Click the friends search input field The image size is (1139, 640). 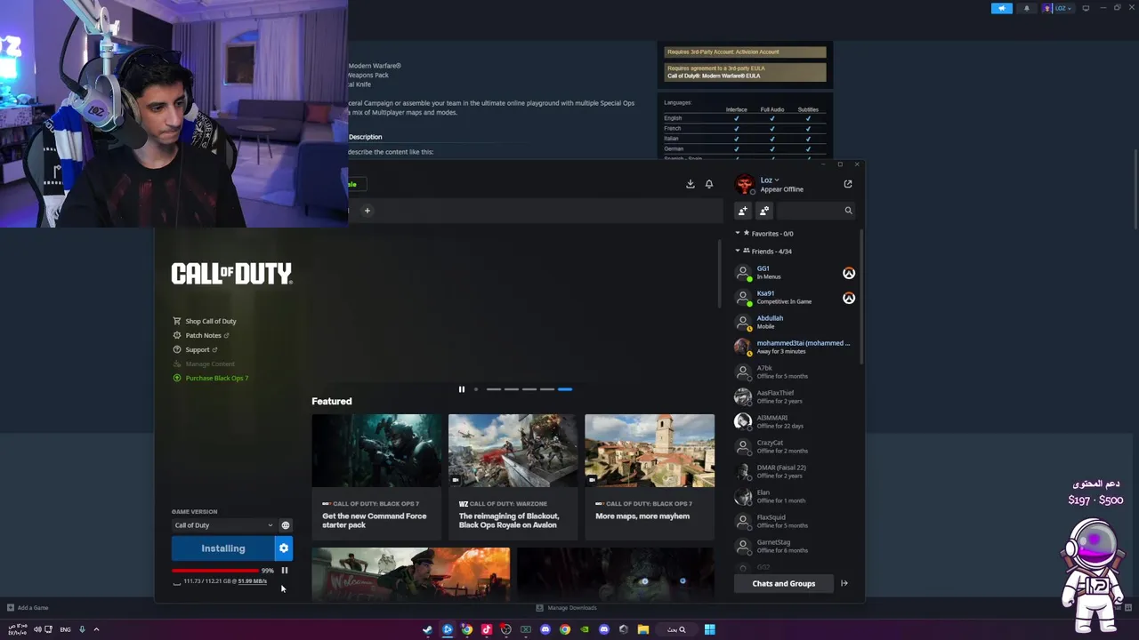(x=809, y=211)
